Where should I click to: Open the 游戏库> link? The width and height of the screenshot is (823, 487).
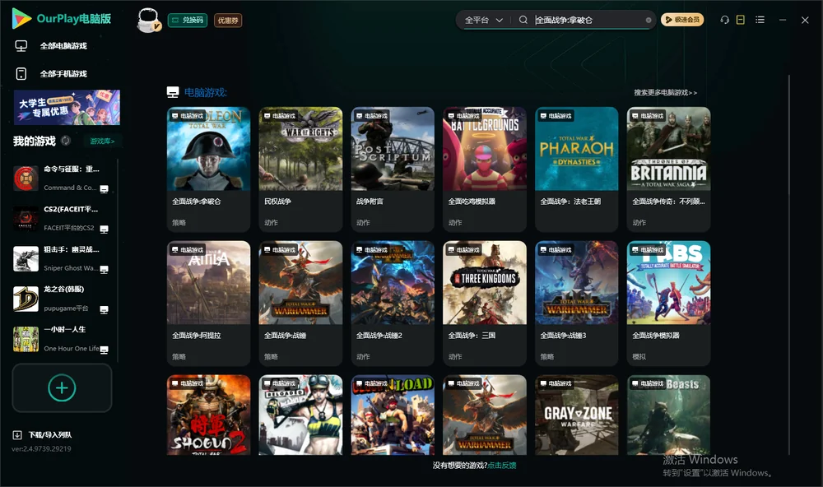[102, 141]
